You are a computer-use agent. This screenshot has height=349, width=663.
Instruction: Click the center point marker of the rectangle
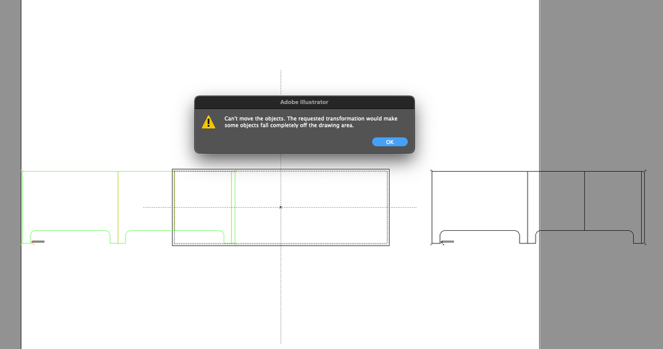[x=281, y=208]
